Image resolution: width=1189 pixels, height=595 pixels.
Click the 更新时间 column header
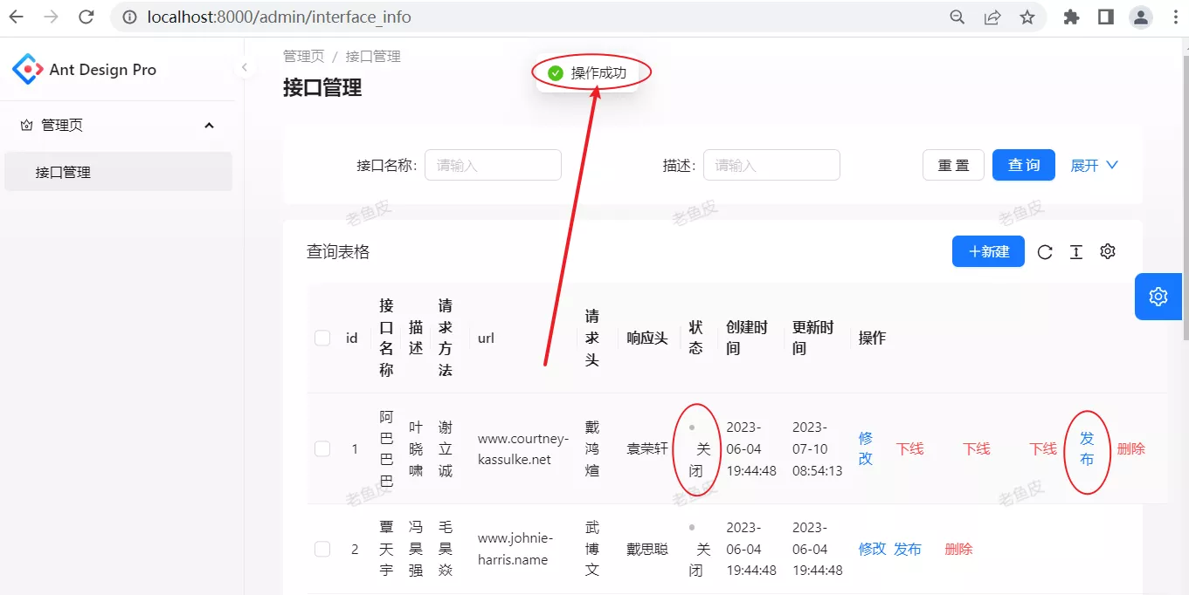coord(813,338)
